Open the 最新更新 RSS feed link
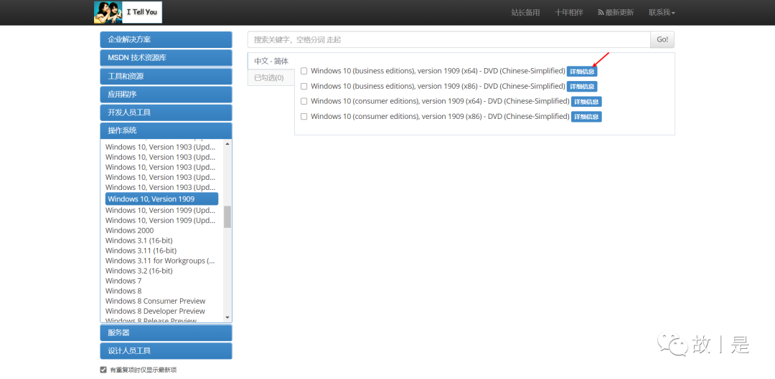The height and width of the screenshot is (379, 775). [616, 12]
